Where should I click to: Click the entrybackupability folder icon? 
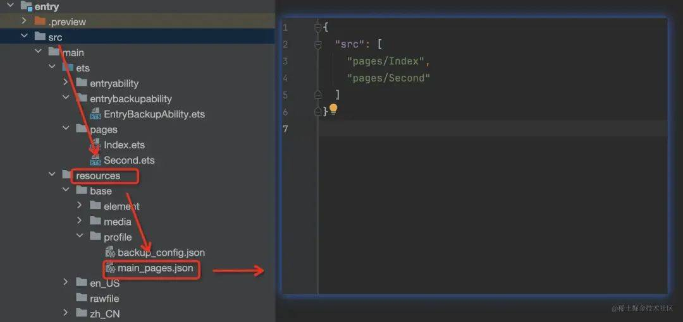point(82,98)
